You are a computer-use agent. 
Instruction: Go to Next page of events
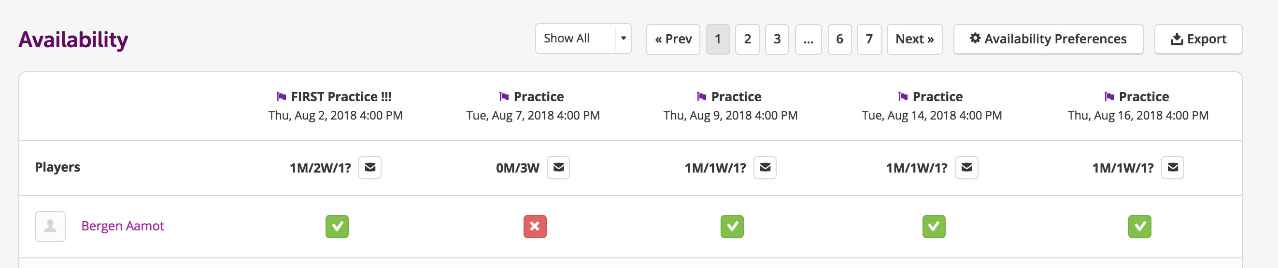[914, 39]
